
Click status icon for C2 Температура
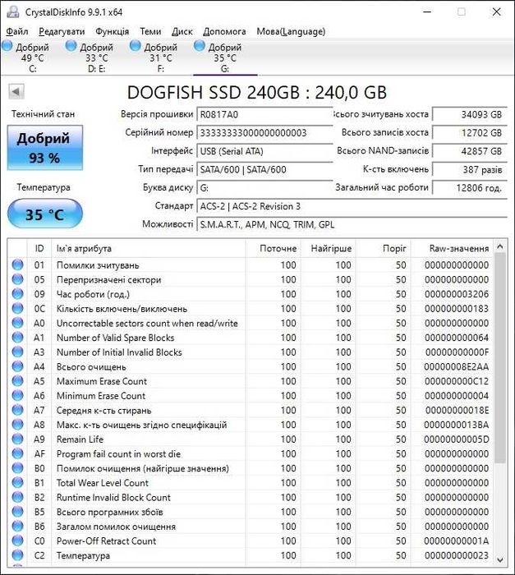(17, 555)
